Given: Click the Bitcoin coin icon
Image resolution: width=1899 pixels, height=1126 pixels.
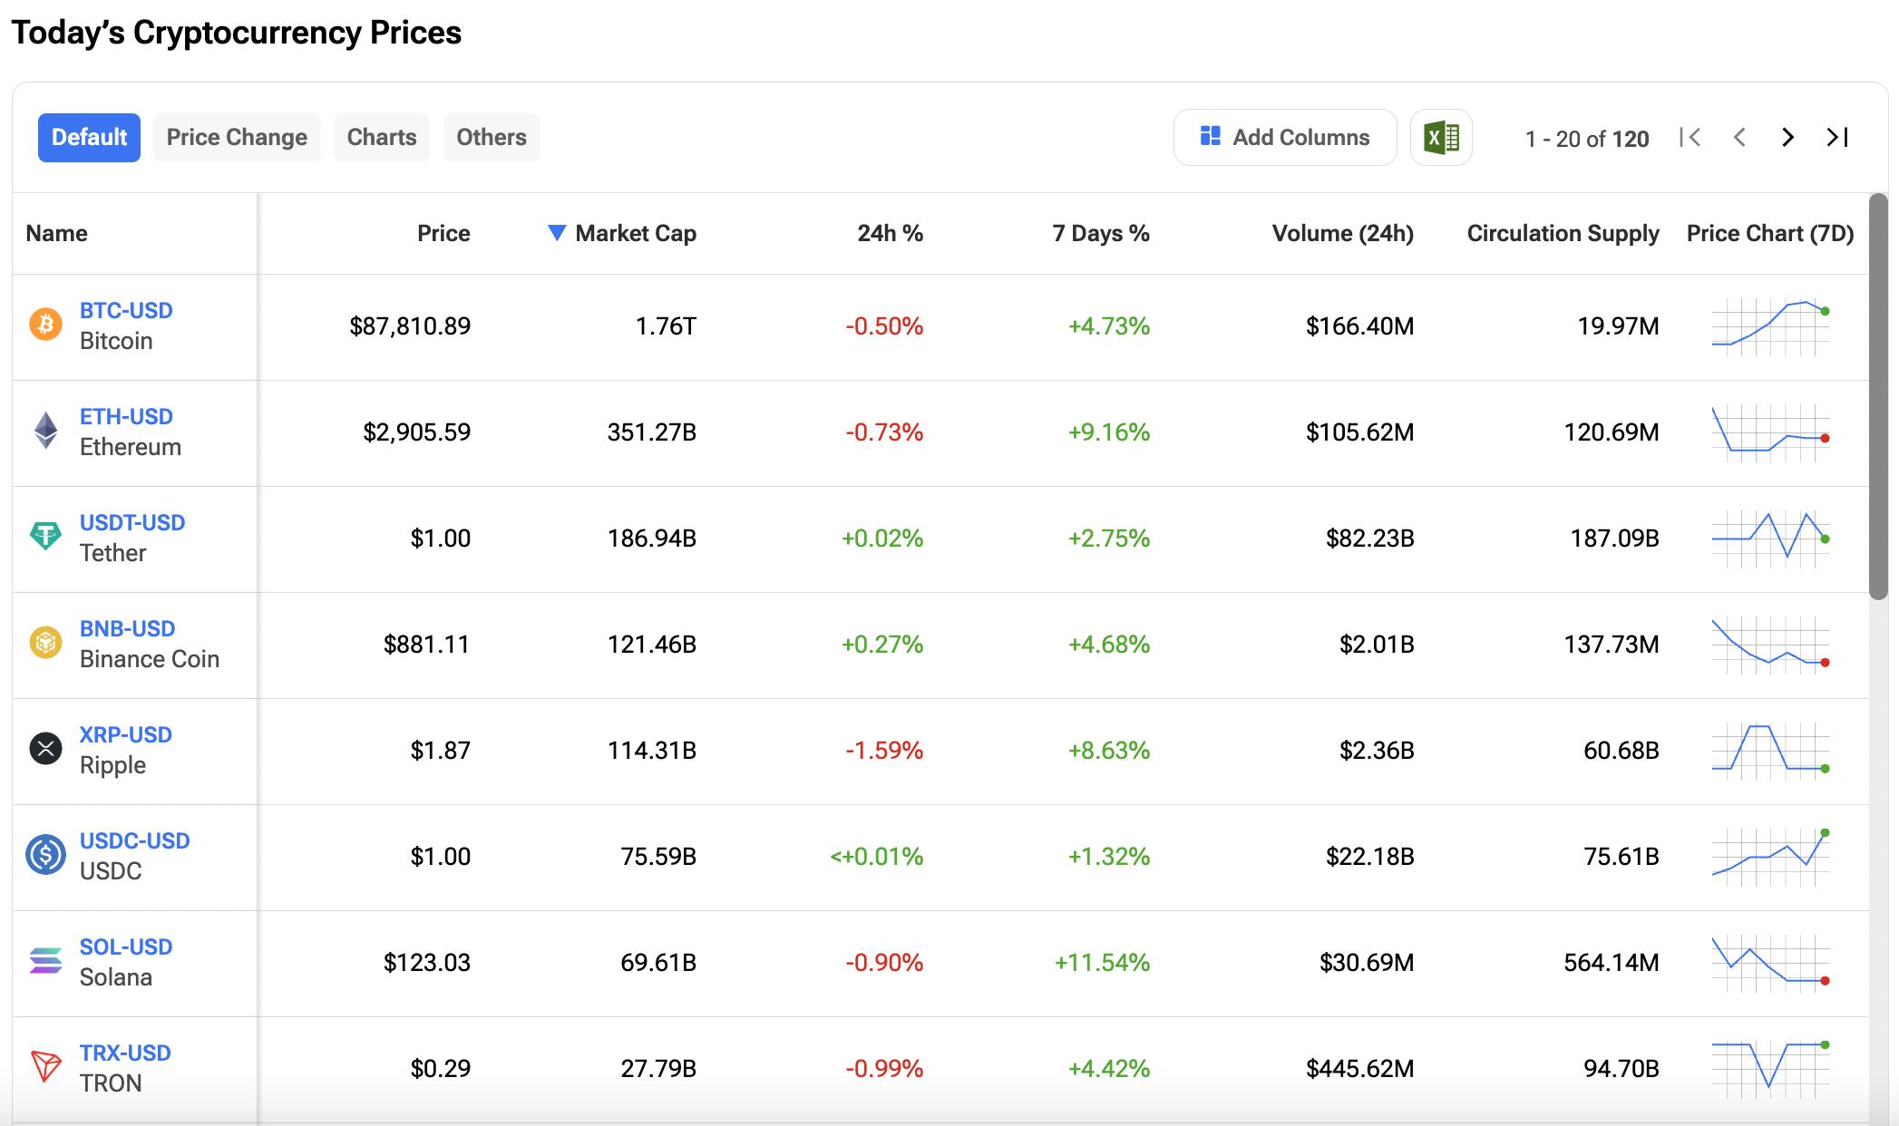Looking at the screenshot, I should pyautogui.click(x=44, y=325).
